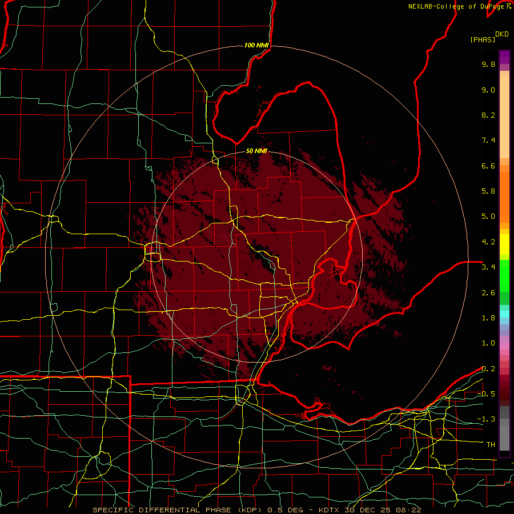Click the purple swatch at top of color bar
This screenshot has width=514, height=514.
click(504, 57)
